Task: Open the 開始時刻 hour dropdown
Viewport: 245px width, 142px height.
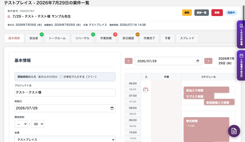Action: (21, 124)
